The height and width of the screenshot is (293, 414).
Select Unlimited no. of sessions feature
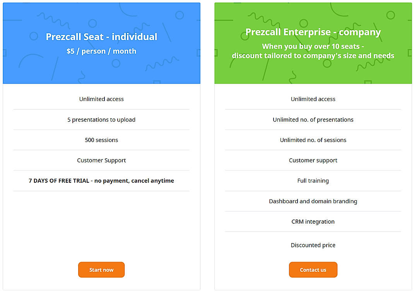[313, 140]
